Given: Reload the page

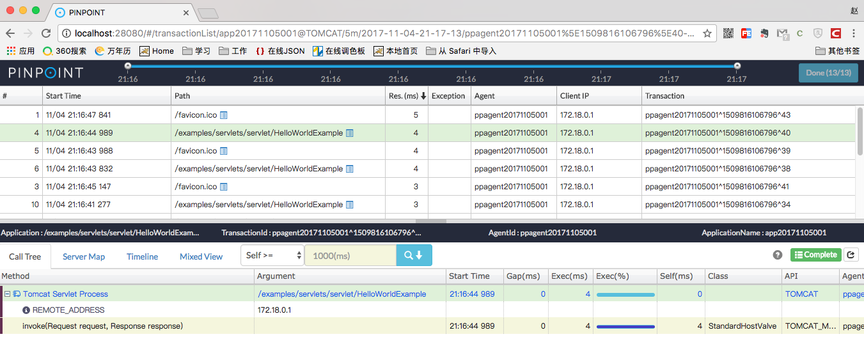Looking at the screenshot, I should coord(46,33).
